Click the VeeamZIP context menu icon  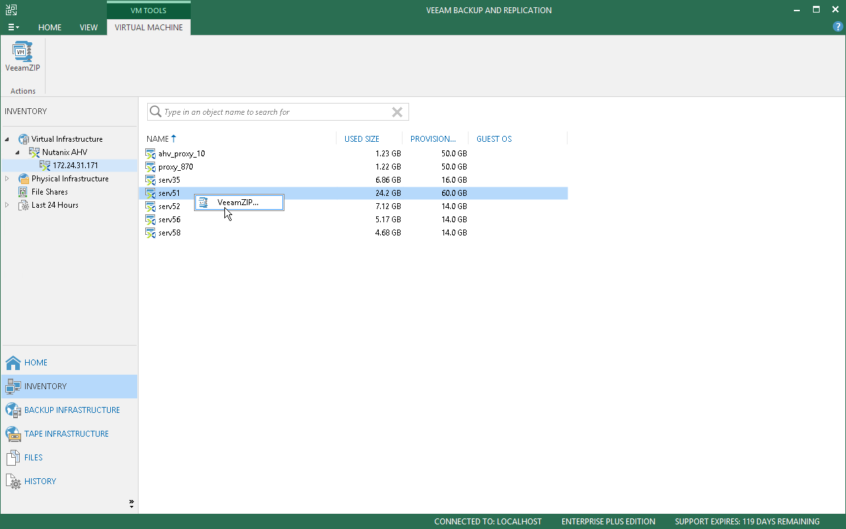click(203, 202)
